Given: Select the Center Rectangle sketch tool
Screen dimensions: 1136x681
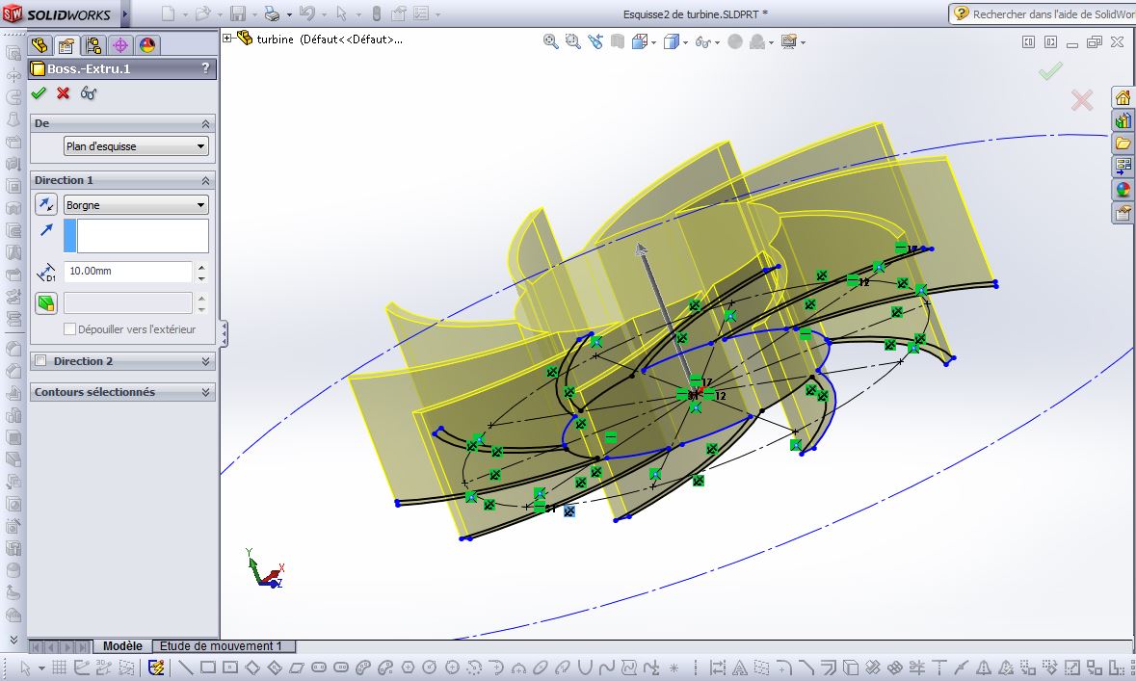Looking at the screenshot, I should tap(230, 668).
